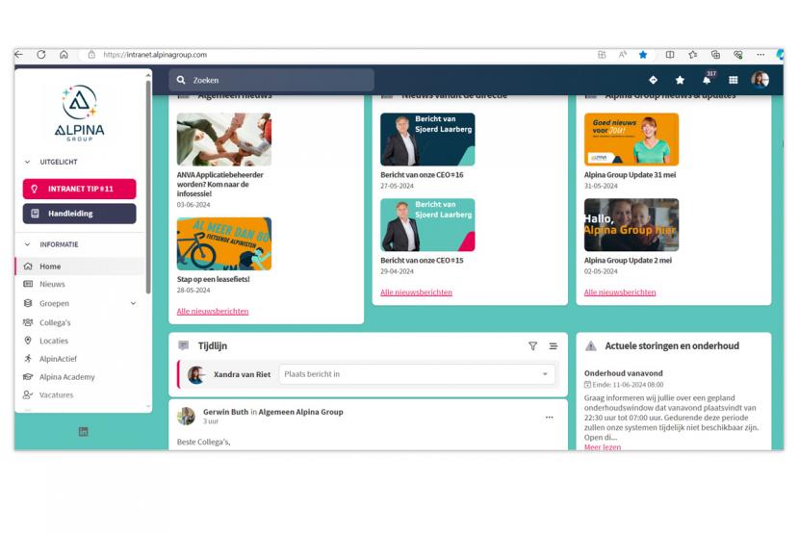Click the INTRANET TIP #11 button

pyautogui.click(x=80, y=189)
